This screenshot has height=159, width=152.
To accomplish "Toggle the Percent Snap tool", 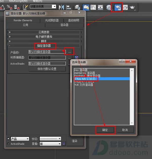I will pos(9,7).
